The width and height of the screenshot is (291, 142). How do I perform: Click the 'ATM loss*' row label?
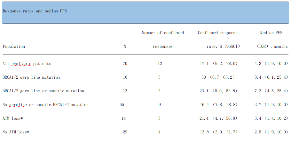click(x=13, y=118)
